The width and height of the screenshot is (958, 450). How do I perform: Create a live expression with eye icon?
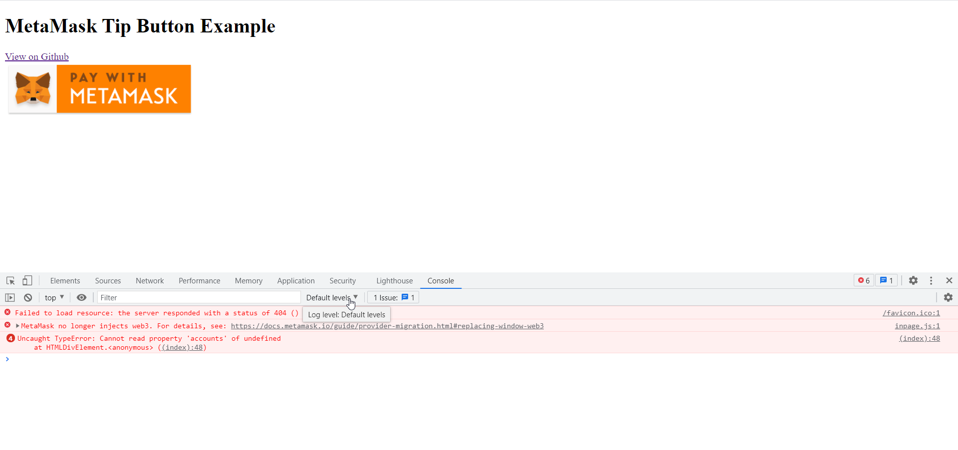click(81, 298)
